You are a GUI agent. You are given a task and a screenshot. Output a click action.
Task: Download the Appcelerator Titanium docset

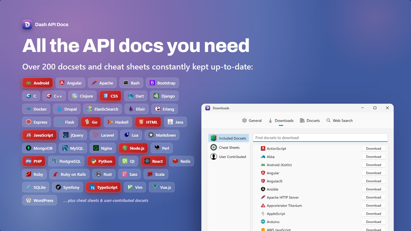373,205
